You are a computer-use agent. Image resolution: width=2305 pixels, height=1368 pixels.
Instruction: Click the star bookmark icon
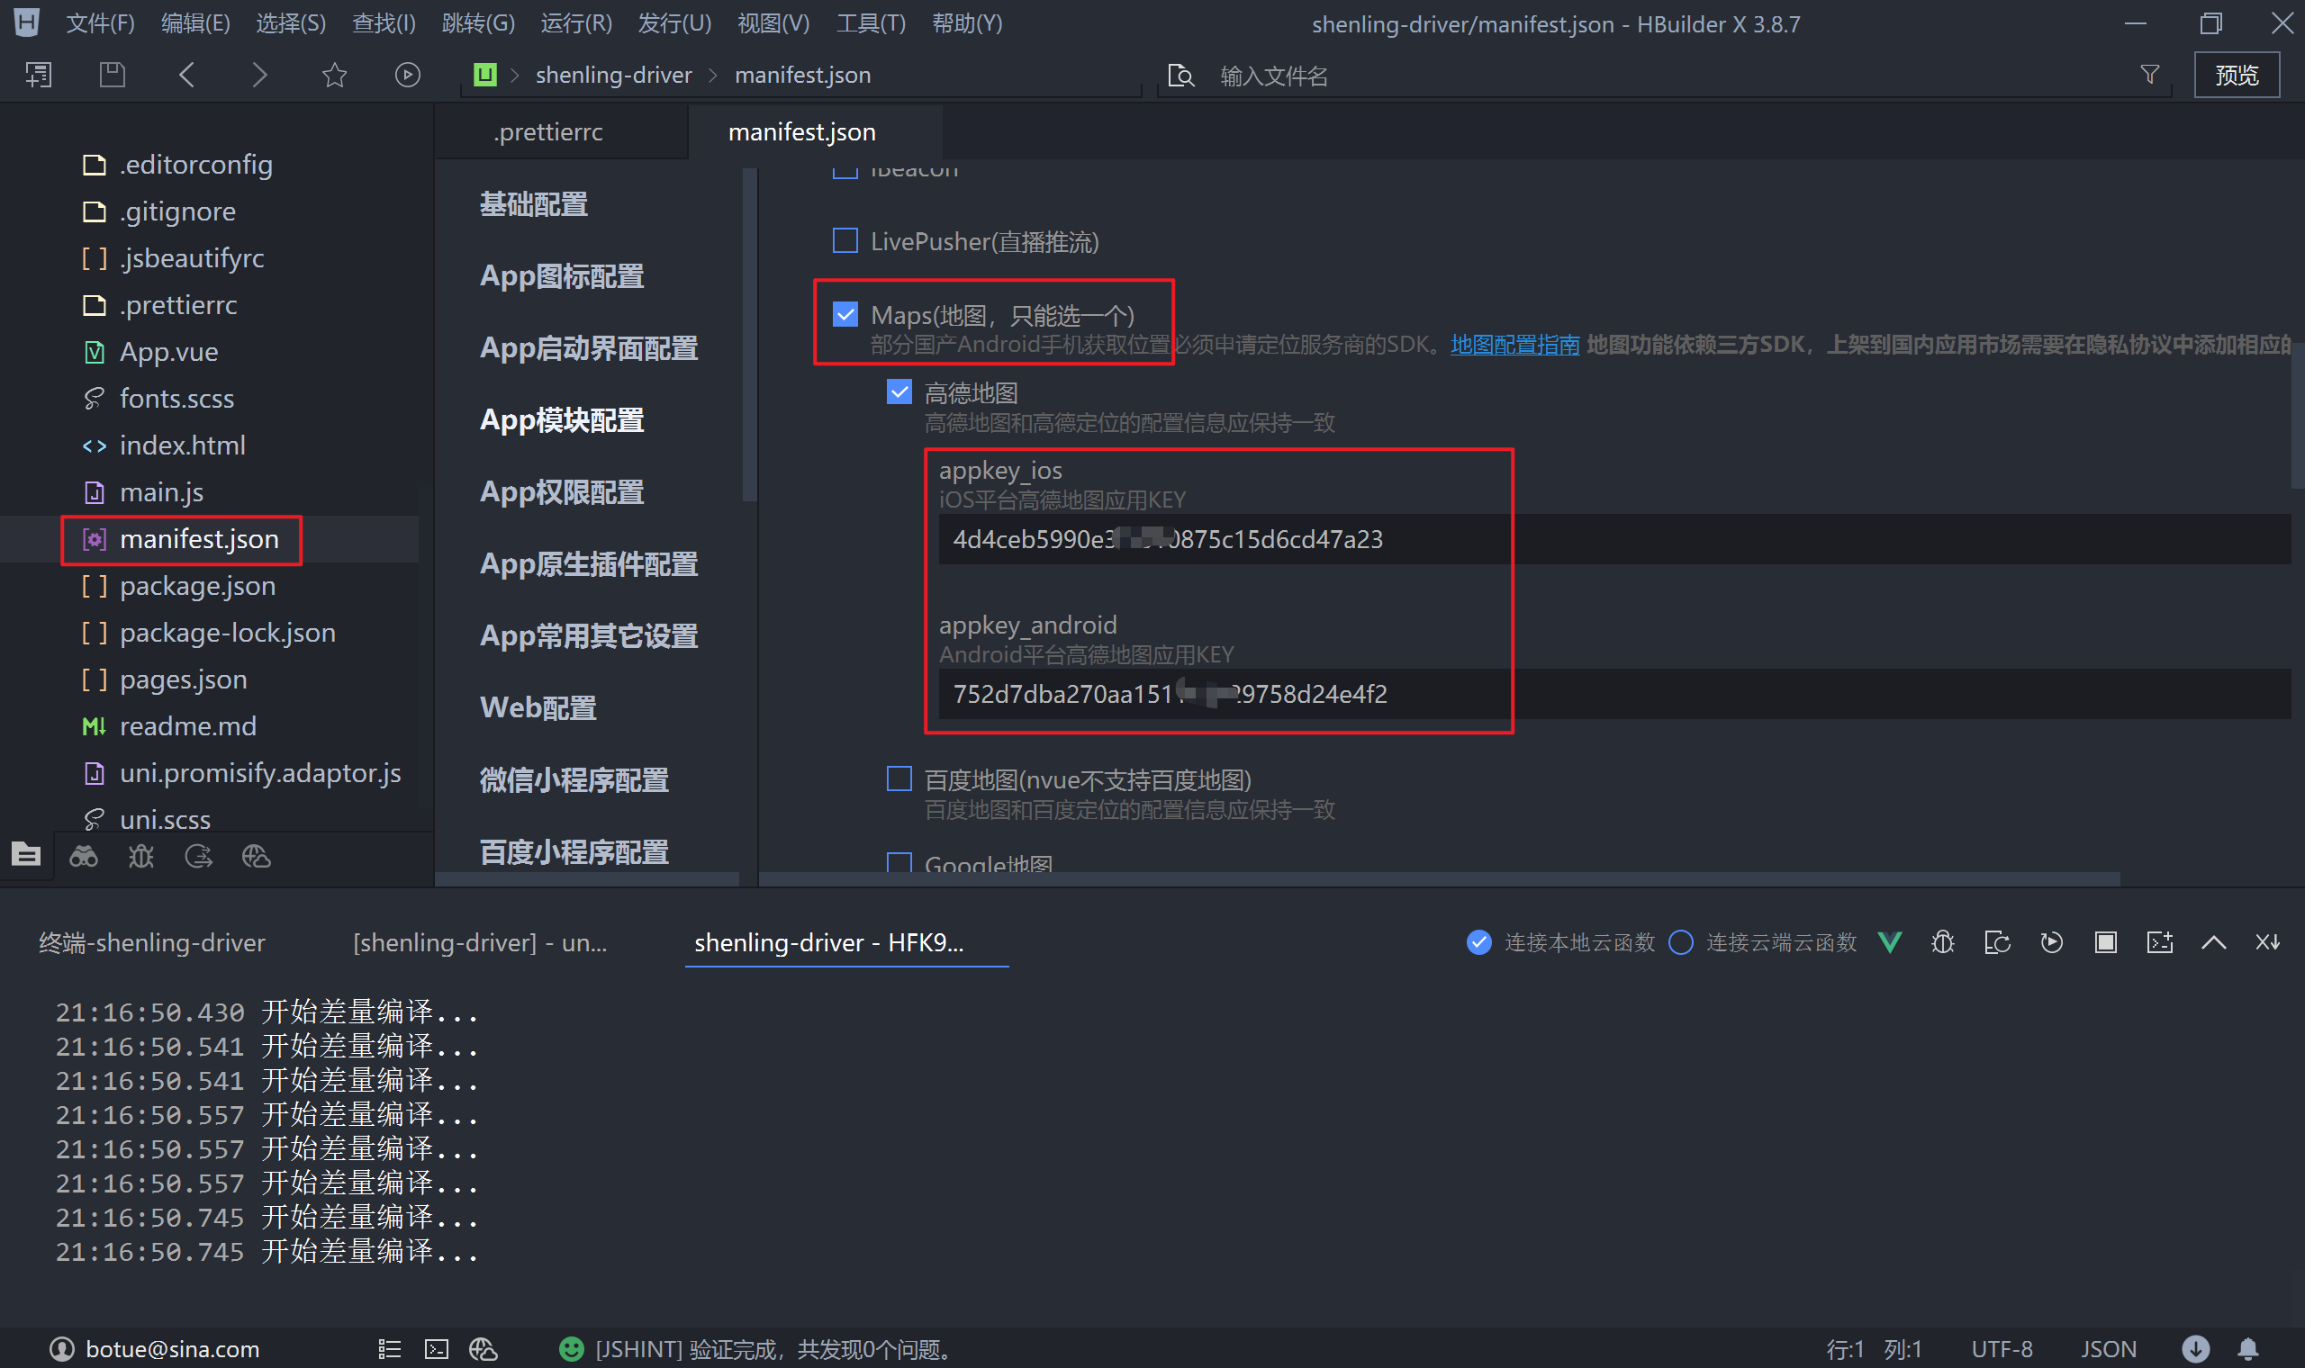pyautogui.click(x=334, y=75)
